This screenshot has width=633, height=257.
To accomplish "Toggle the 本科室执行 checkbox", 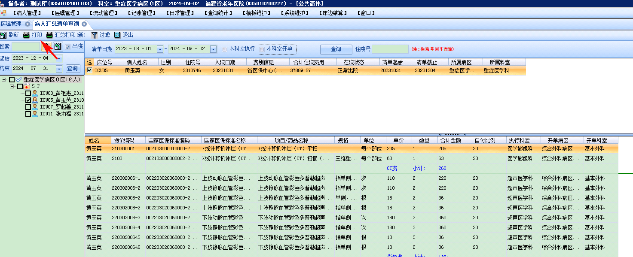I will point(224,49).
